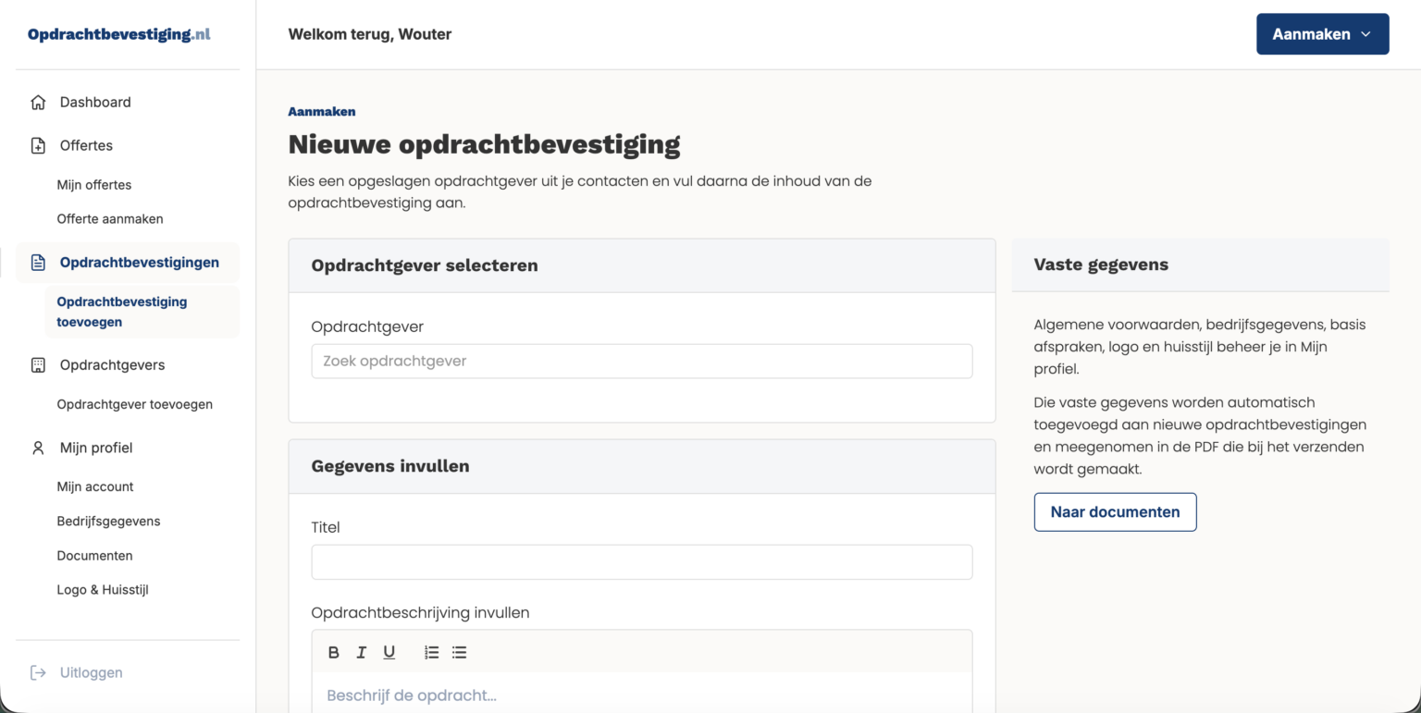Image resolution: width=1421 pixels, height=713 pixels.
Task: Click the Opdrachtbevestigingen document icon
Action: tap(38, 263)
